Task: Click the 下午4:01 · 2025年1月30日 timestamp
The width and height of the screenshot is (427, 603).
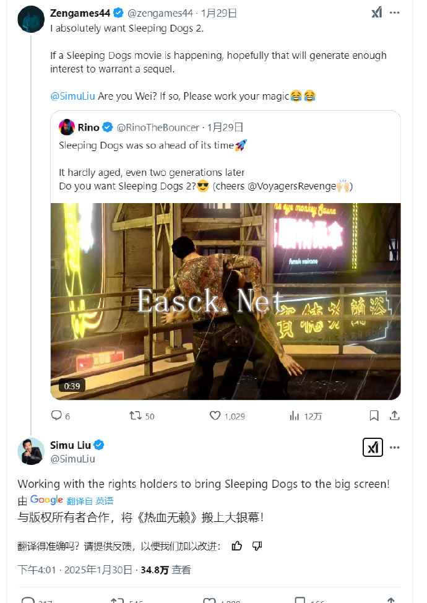Action: click(75, 570)
